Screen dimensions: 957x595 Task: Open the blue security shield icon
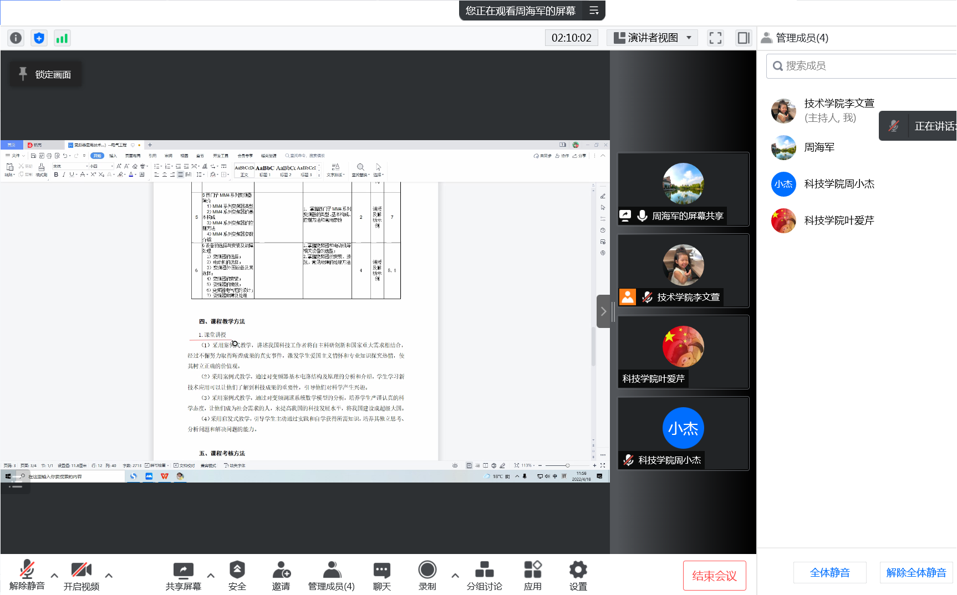(39, 38)
